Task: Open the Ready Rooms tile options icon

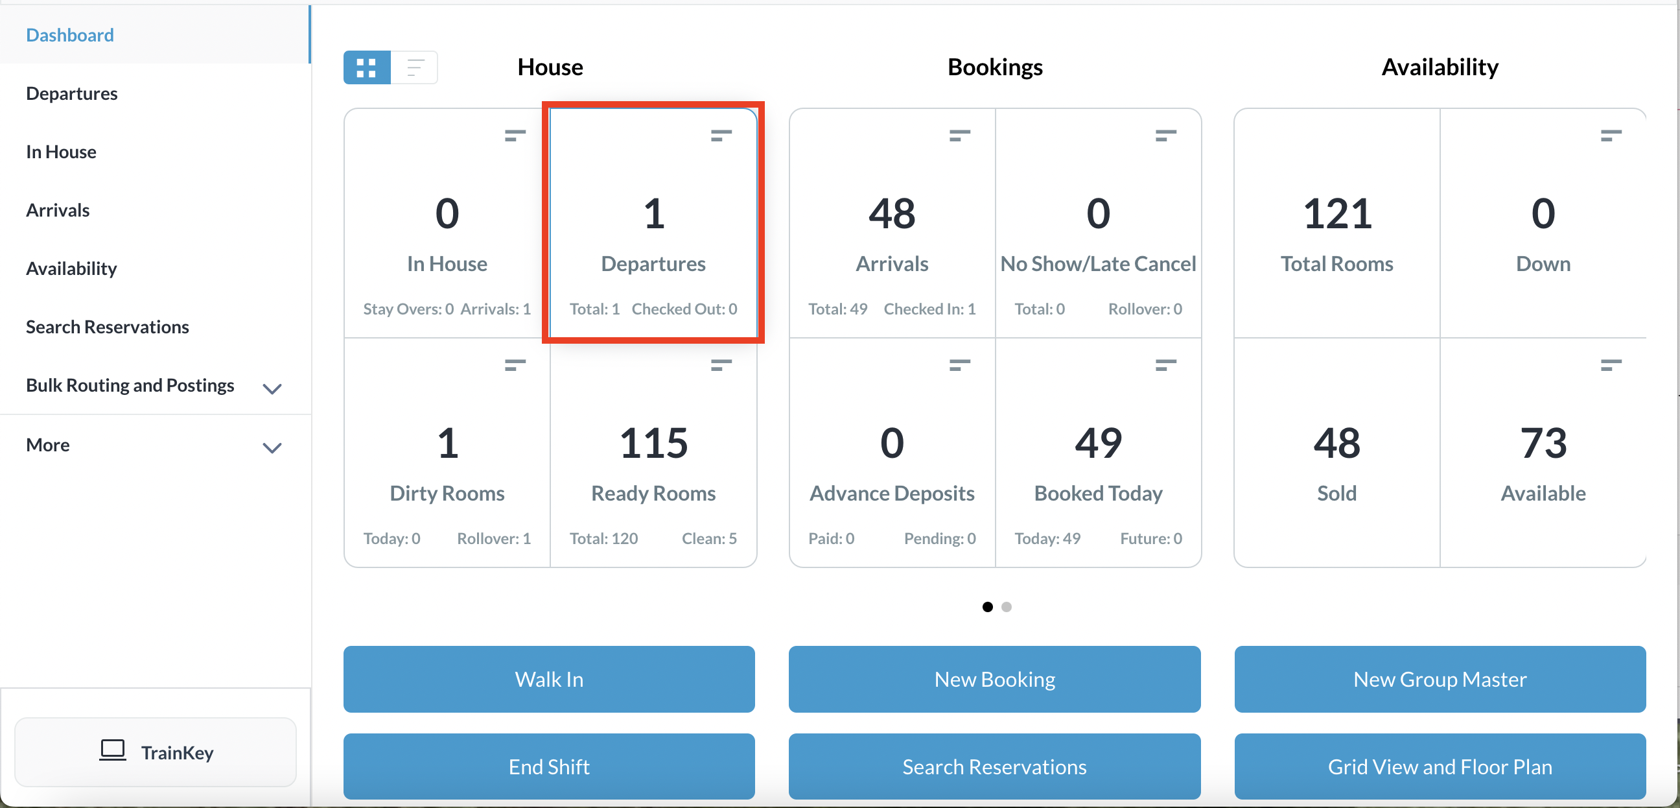Action: point(721,366)
